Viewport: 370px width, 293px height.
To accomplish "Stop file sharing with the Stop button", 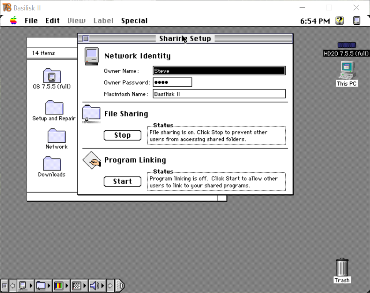I will click(122, 135).
